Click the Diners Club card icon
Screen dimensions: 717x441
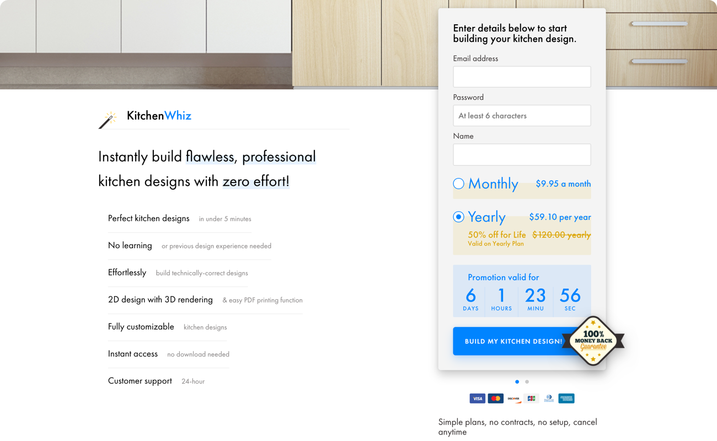pos(549,398)
